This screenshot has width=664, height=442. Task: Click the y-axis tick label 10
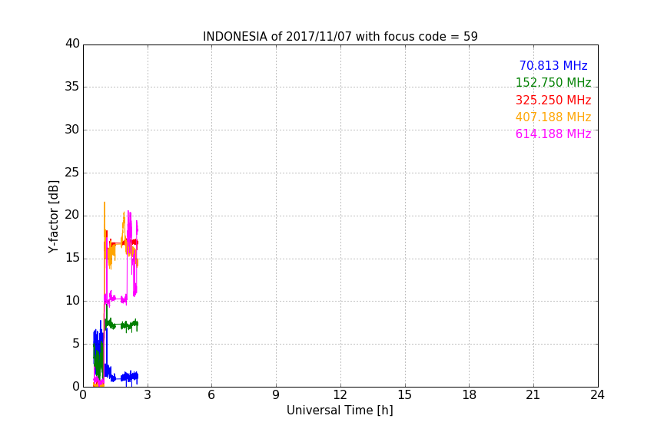pyautogui.click(x=72, y=301)
